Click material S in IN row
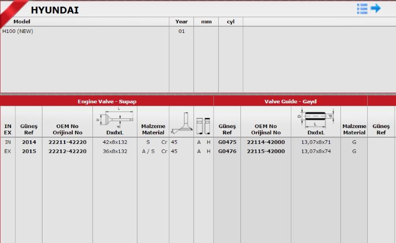This screenshot has height=243, width=396. coord(148,142)
